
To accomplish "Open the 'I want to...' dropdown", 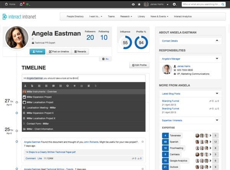I will click(x=95, y=17).
